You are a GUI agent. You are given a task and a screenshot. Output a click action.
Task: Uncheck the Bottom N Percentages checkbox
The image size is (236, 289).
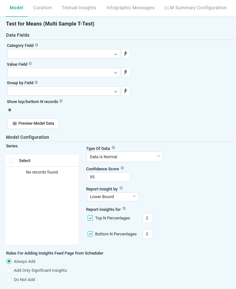point(90,234)
